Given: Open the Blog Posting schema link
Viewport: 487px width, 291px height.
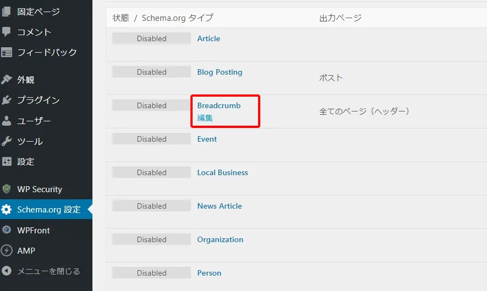Looking at the screenshot, I should pyautogui.click(x=220, y=72).
